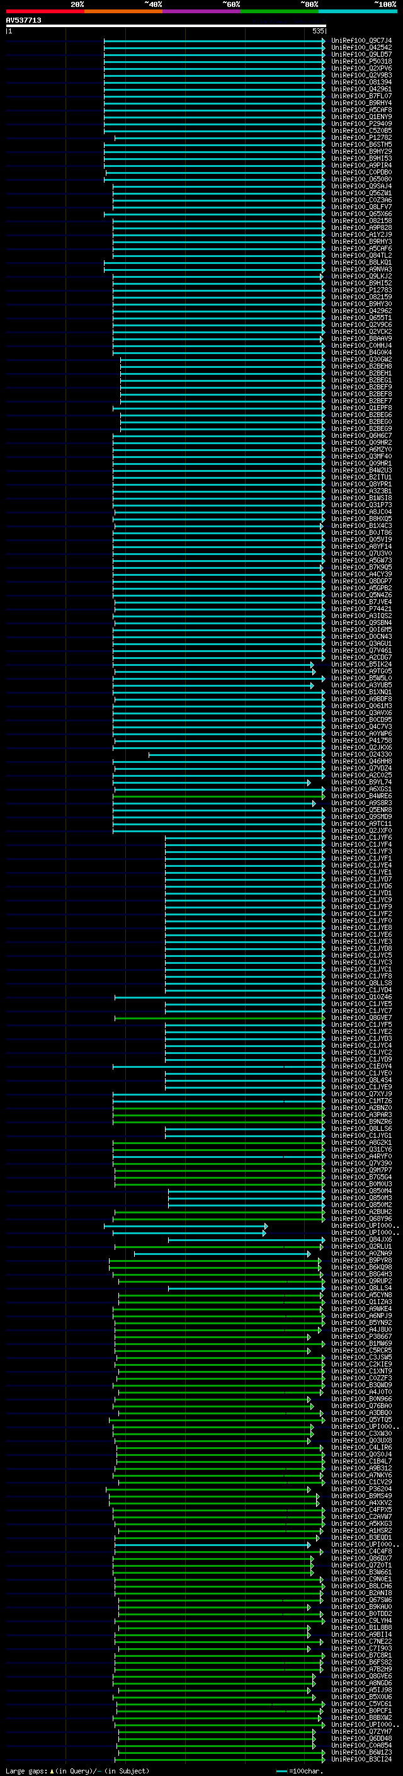The height and width of the screenshot is (1776, 403).
Task: Click the UniRef100_C1MTZ6 label
Action: tap(361, 1101)
